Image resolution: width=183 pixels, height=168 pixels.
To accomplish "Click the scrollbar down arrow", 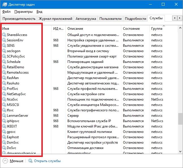I will [x=180, y=151].
